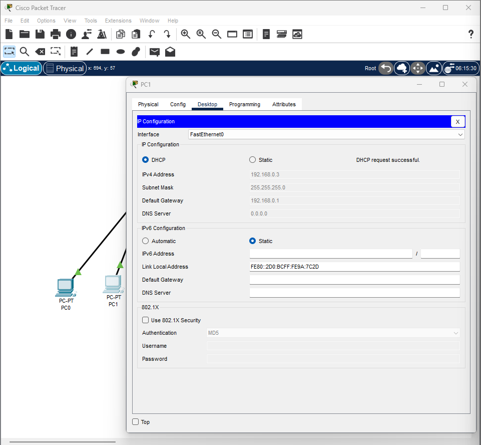The image size is (481, 445).
Task: Expand the Interface FastEthernet0 dropdown
Action: coord(326,134)
